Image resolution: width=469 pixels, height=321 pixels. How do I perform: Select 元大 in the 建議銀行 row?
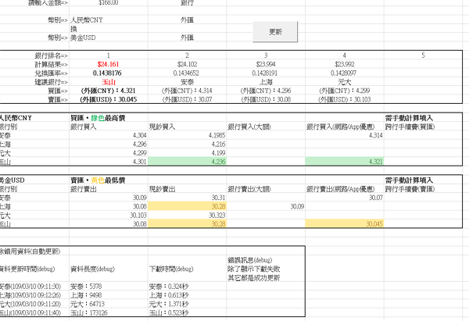344,82
